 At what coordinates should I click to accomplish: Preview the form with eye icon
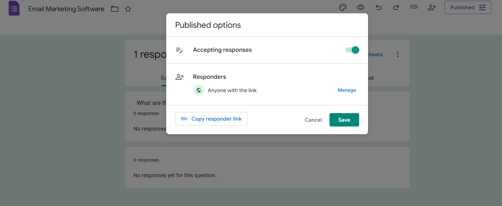click(360, 7)
